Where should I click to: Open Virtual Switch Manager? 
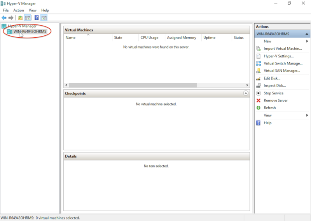(283, 63)
